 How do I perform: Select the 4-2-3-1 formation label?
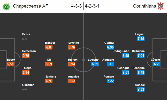click(x=92, y=6)
